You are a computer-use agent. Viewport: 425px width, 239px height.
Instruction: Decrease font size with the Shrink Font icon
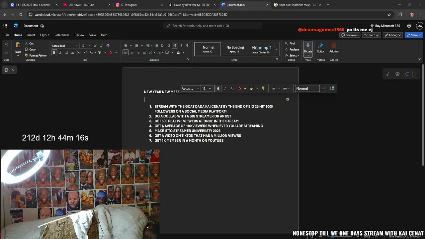(102, 46)
